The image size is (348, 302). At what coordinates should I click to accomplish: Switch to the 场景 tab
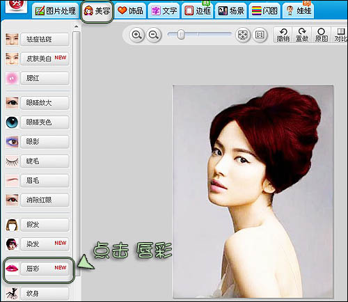pos(231,10)
